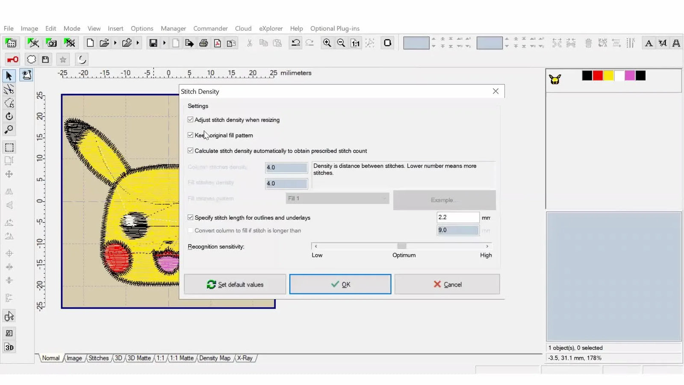Viewport: 684px width, 385px height.
Task: Select the lasso selection tool
Action: click(9, 103)
